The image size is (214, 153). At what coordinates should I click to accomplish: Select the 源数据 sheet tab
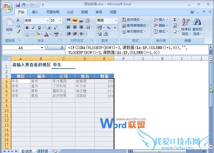(x=42, y=151)
